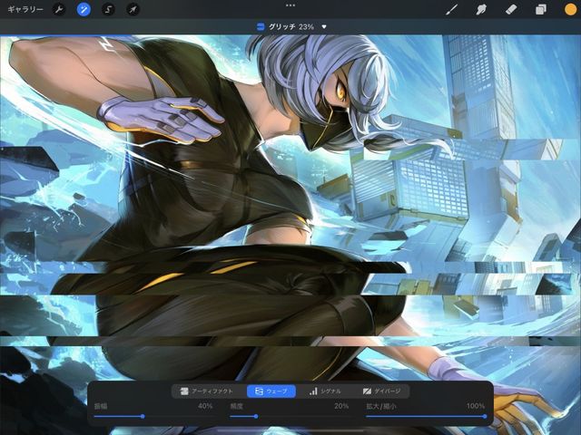Switch to シグナル glitch mode
Viewport: 581px width, 435px height.
[325, 391]
